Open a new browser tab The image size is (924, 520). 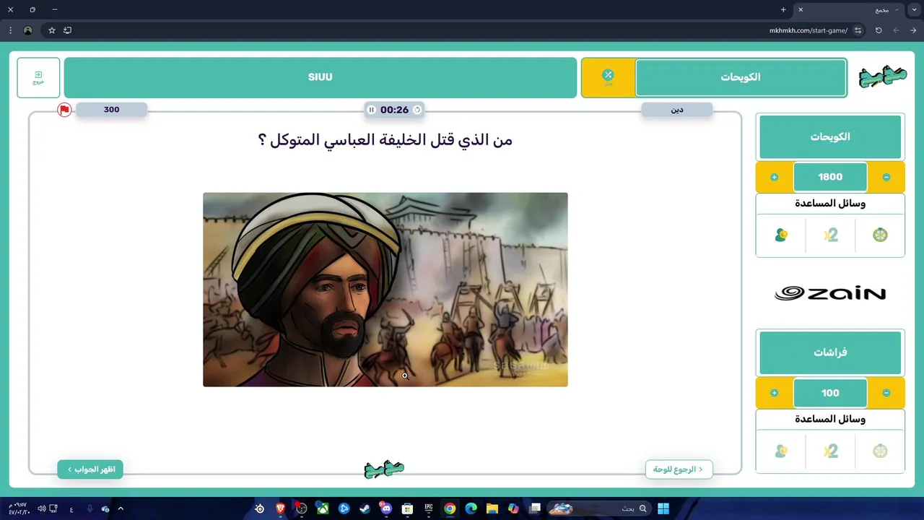pos(783,9)
